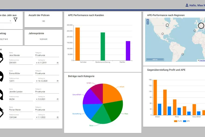Image resolution: width=205 pixels, height=137 pixels.
Task: Edit phone number field showing 2061691
Action: (x=21, y=63)
